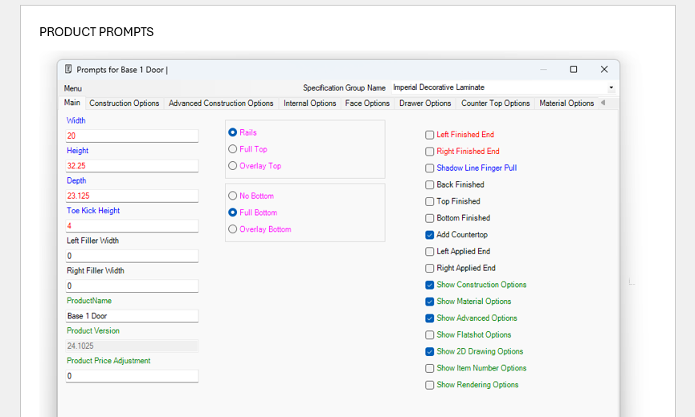This screenshot has height=417, width=695.
Task: Click the Product Price Adjustment field
Action: point(132,375)
